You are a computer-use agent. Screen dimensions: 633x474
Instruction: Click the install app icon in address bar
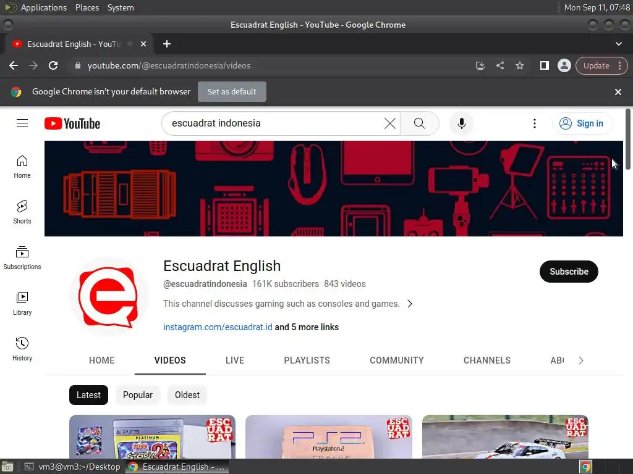[x=480, y=65]
